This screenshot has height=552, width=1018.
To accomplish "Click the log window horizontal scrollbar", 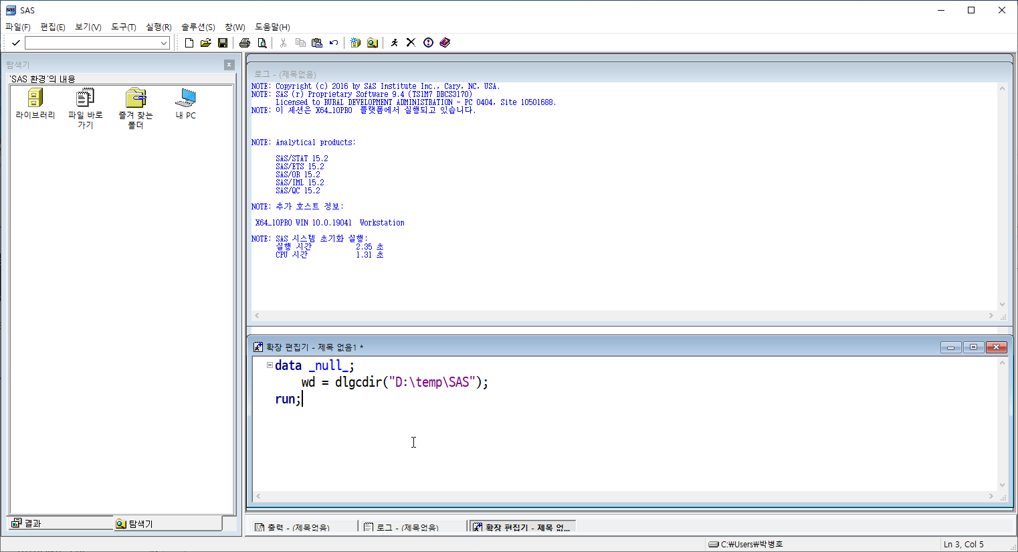I will pos(624,315).
